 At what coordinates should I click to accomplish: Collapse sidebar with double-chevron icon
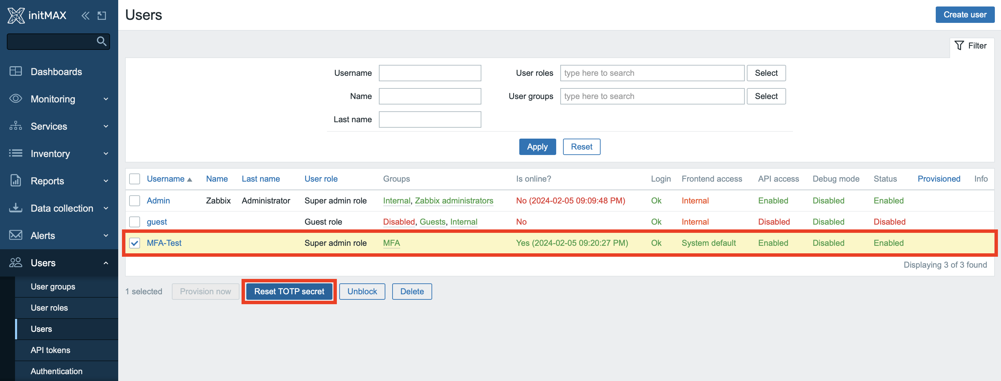click(x=85, y=16)
